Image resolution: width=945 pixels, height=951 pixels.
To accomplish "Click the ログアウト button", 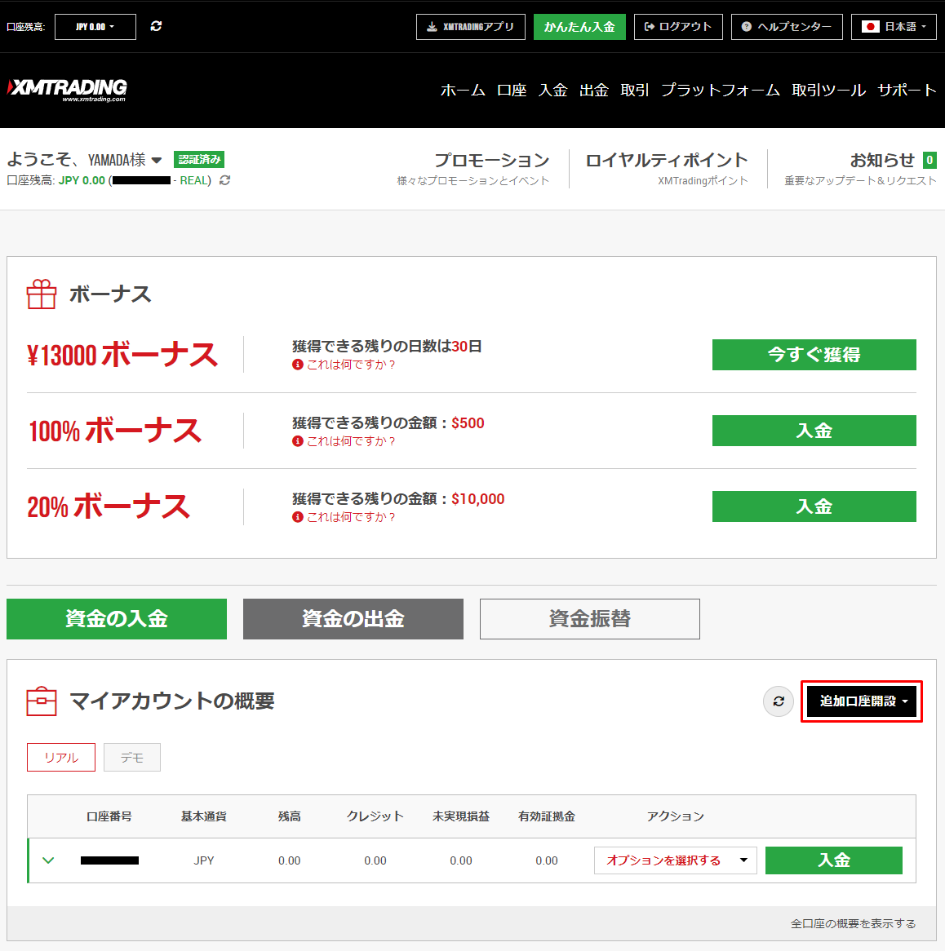I will [678, 27].
